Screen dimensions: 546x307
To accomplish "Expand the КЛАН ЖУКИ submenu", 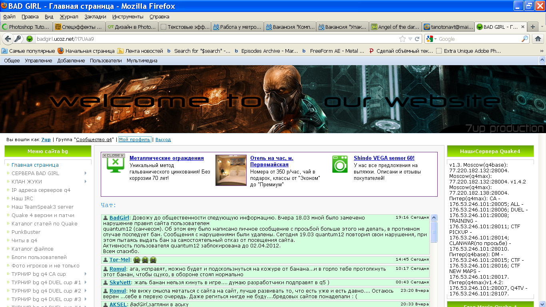I will pyautogui.click(x=86, y=181).
